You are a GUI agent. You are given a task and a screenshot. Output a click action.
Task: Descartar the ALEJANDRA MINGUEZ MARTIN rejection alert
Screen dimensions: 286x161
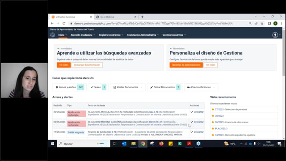click(x=197, y=112)
